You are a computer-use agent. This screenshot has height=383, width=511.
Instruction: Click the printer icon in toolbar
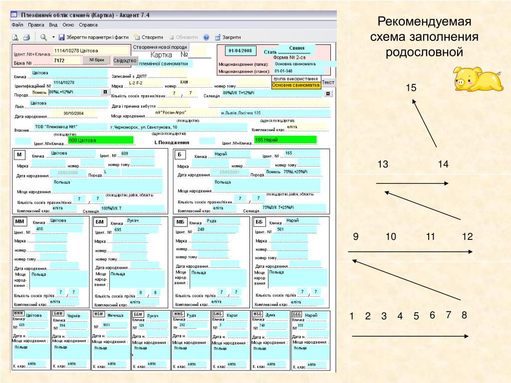tap(27, 37)
